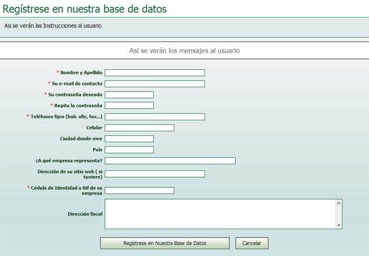The width and height of the screenshot is (369, 256).
Task: Click the sitio web address field
Action: click(154, 174)
